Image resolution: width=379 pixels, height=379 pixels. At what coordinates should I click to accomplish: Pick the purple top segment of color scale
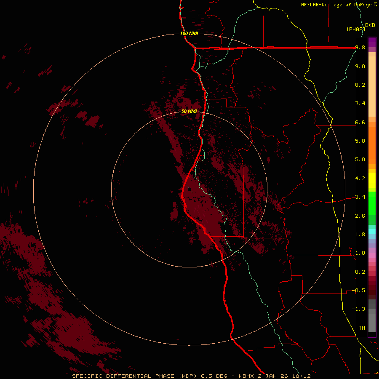tap(372, 42)
